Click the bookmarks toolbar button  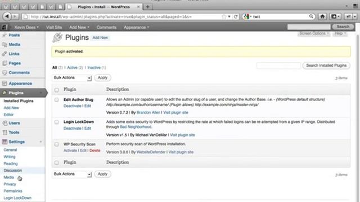[x=335, y=16]
